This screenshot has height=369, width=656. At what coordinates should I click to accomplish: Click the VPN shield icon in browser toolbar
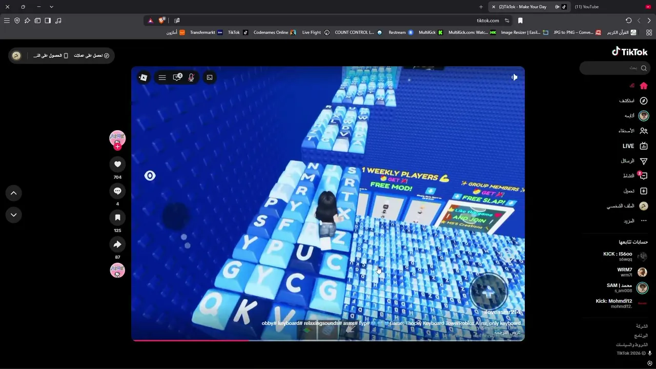click(17, 20)
